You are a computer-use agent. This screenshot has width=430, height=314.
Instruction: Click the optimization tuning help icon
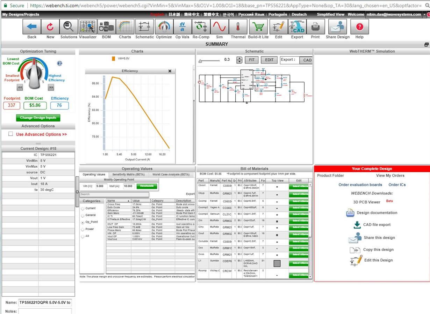[59, 63]
